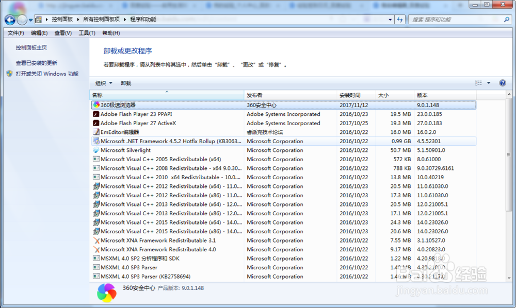Open help with the question mark icon
The image size is (516, 308).
coord(503,83)
